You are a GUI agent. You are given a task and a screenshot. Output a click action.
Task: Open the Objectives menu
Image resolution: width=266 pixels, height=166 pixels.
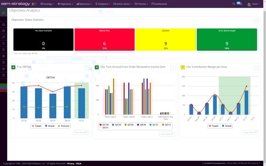coord(65,4)
